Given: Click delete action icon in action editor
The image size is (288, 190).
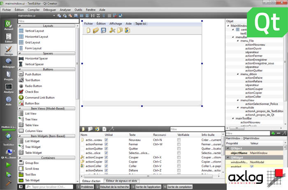Looking at the screenshot, I should pyautogui.click(x=105, y=129).
